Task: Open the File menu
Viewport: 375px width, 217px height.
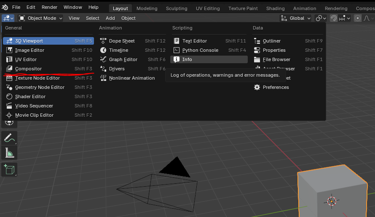Action: [x=16, y=7]
